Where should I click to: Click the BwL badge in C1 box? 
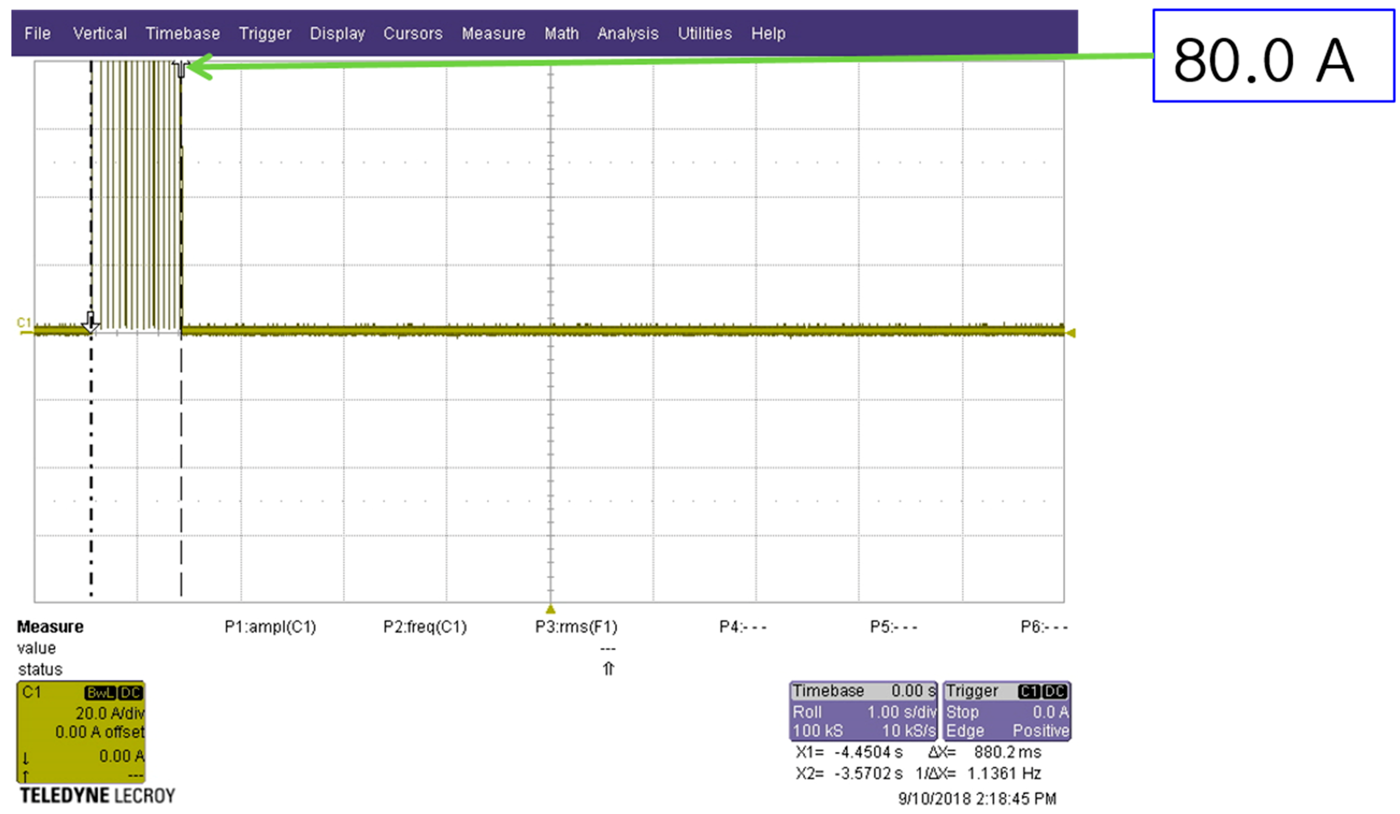100,693
